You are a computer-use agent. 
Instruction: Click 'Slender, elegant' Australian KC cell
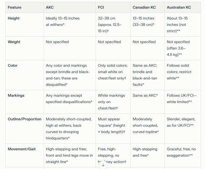click(x=181, y=122)
